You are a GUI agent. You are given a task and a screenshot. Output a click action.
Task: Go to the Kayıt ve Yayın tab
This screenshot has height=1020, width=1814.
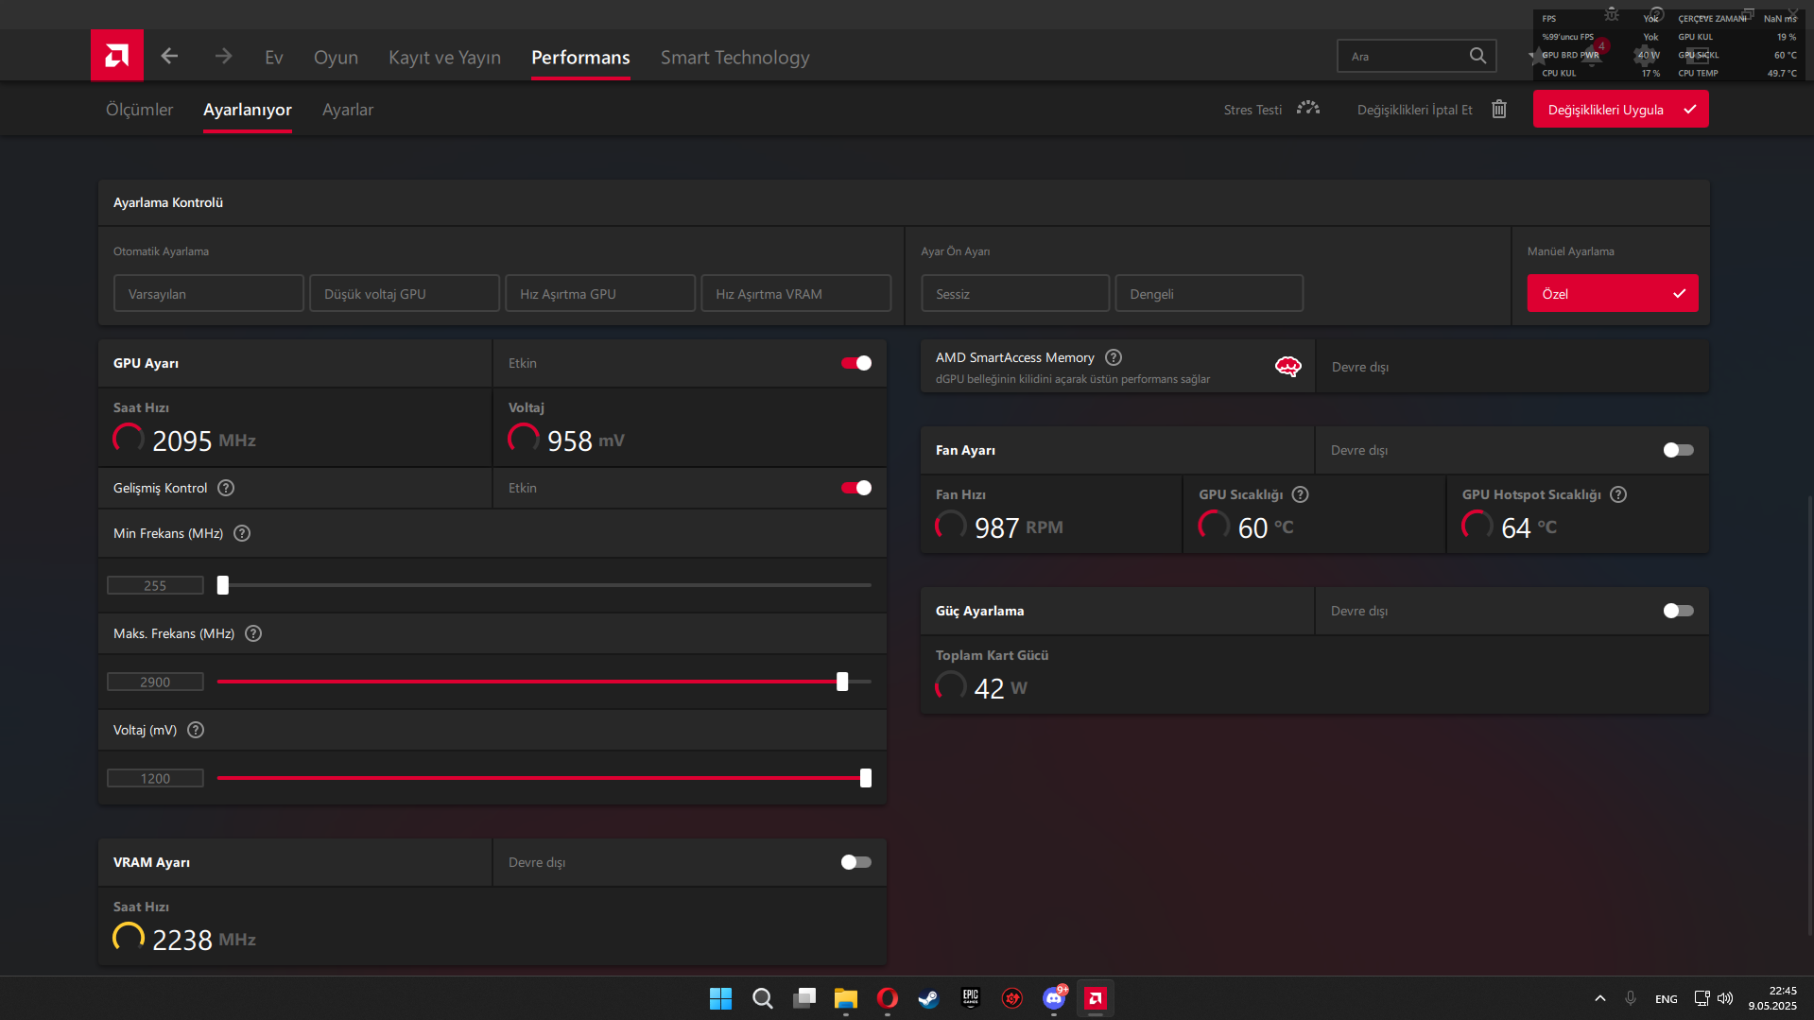[x=444, y=58]
